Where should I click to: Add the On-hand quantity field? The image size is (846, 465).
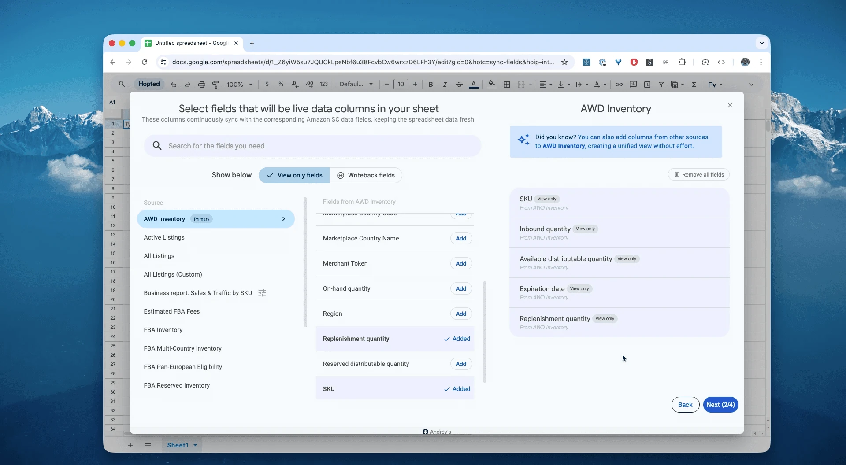461,288
